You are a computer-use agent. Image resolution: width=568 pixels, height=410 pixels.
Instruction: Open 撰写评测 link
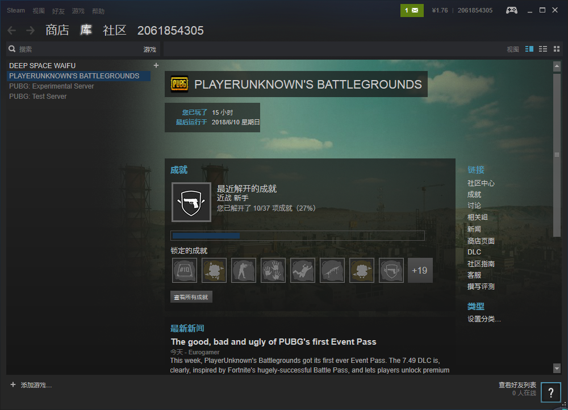point(481,287)
